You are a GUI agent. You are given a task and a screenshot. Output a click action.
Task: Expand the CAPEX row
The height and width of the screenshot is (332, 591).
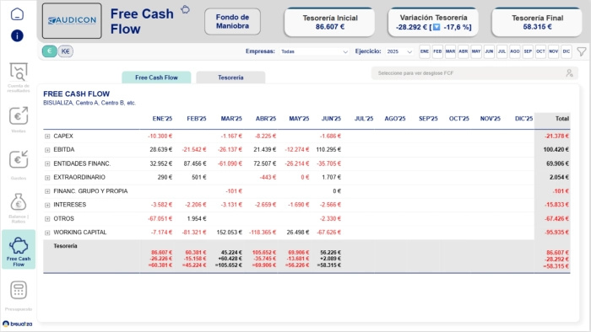tap(47, 137)
